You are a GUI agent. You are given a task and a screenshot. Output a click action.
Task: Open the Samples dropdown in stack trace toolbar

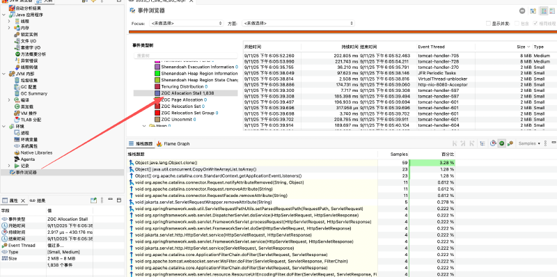point(529,143)
